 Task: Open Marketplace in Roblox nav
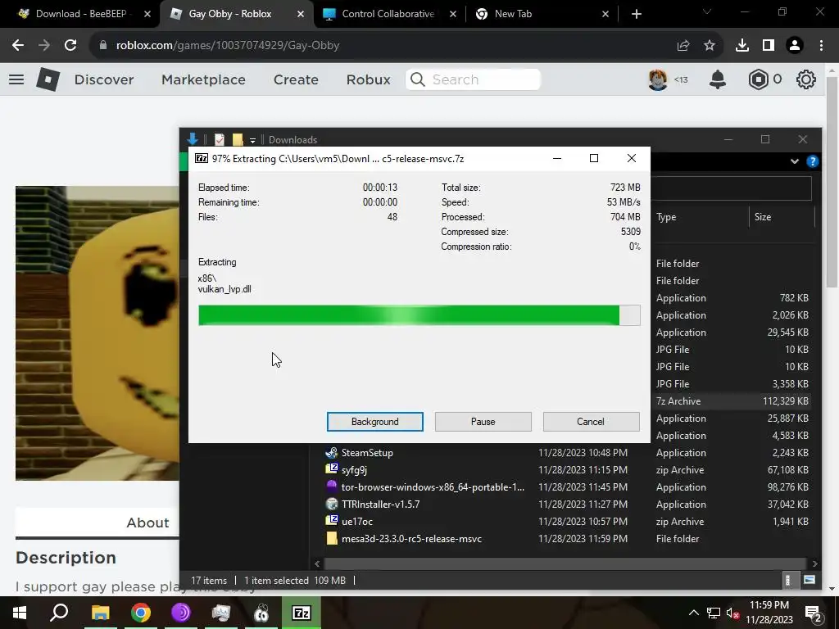pos(203,79)
